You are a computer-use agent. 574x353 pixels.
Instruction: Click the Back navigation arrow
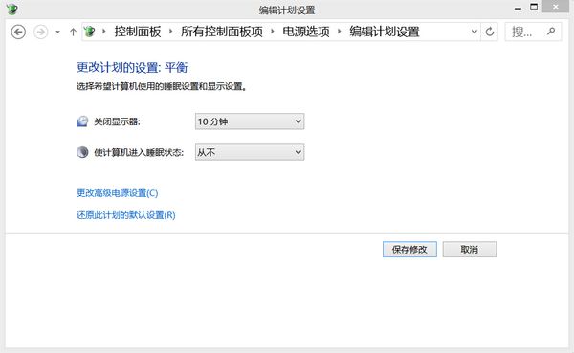[18, 32]
